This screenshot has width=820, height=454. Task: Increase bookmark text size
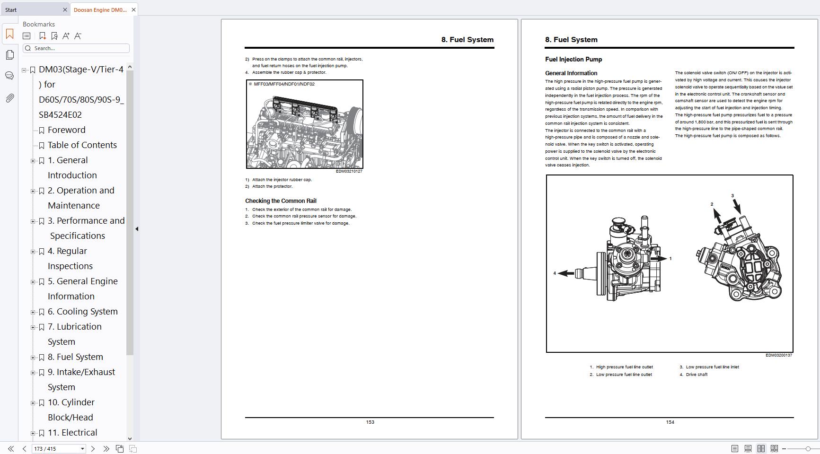click(66, 36)
